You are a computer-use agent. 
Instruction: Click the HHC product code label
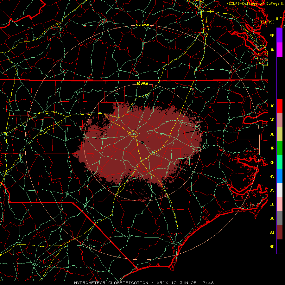[278, 19]
